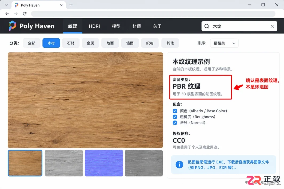
Task: Clear the search field with X icon
Action: point(272,26)
